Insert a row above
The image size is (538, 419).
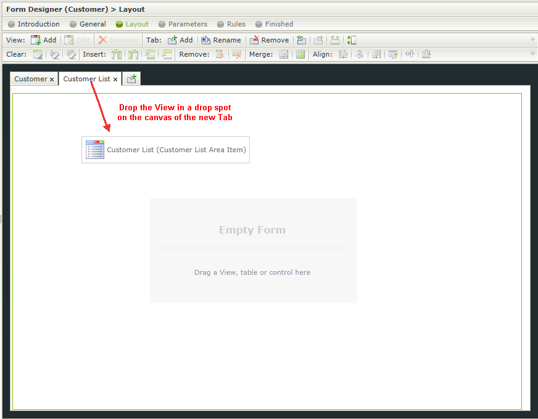point(150,54)
